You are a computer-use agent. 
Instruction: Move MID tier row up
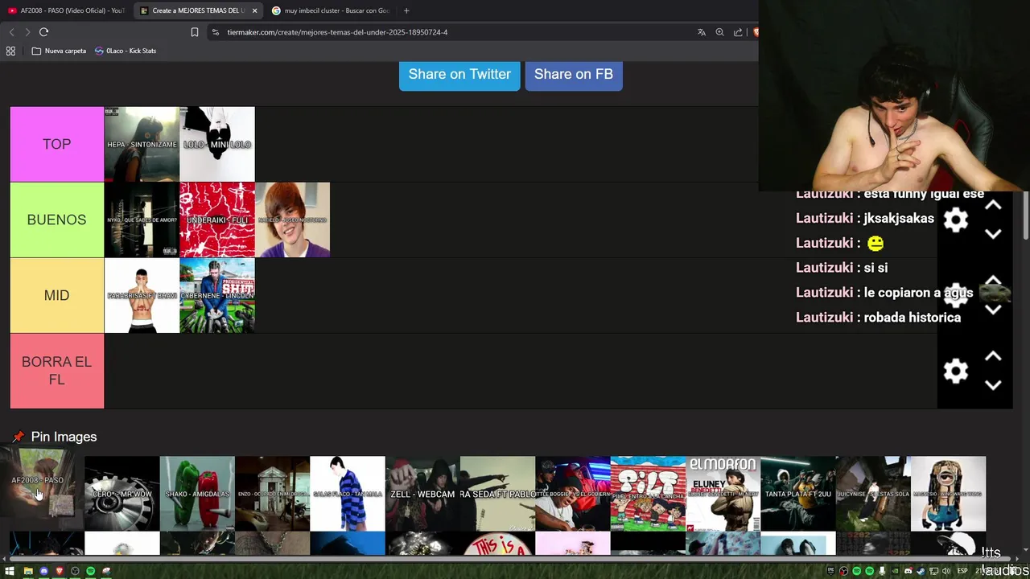coord(993,281)
